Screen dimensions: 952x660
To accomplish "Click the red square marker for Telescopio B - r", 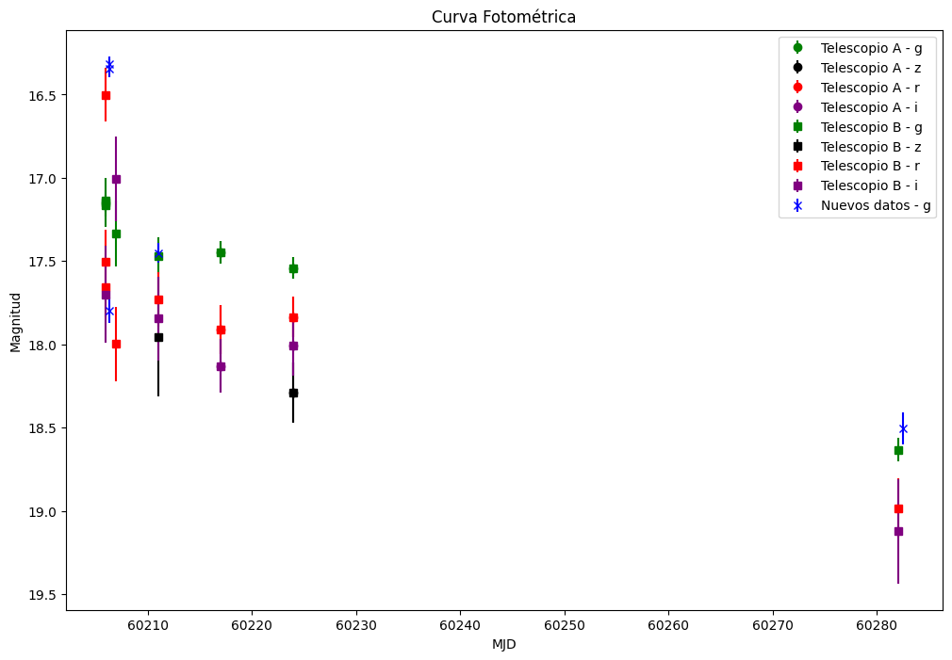I will [x=797, y=167].
